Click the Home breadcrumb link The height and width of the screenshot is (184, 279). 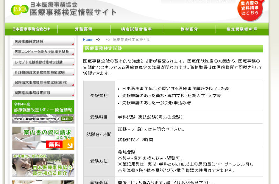pyautogui.click(x=88, y=40)
